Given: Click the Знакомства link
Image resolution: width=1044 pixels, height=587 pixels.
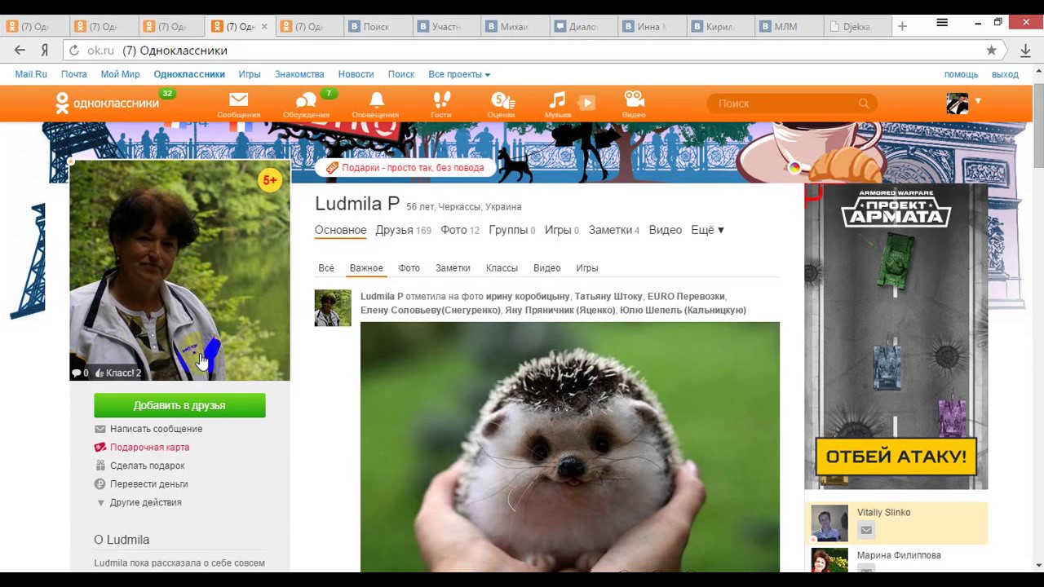Looking at the screenshot, I should click(x=299, y=74).
